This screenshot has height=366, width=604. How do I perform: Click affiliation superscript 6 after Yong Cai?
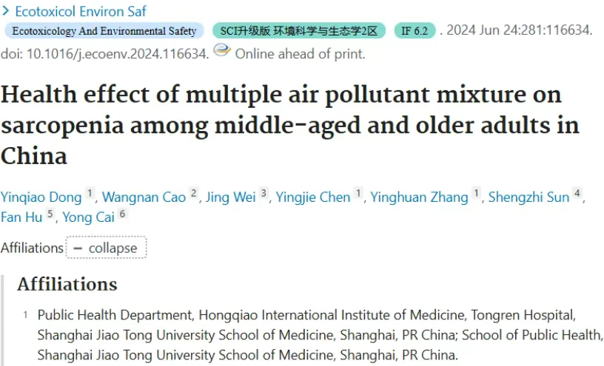click(122, 213)
